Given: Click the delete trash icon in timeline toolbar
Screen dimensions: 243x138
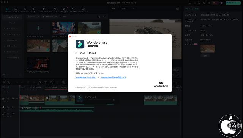Looking at the screenshot, I should [28, 82].
